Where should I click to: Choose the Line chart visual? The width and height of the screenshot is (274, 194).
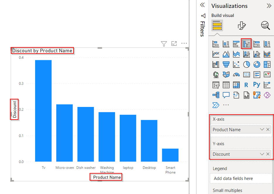pyautogui.click(x=216, y=54)
